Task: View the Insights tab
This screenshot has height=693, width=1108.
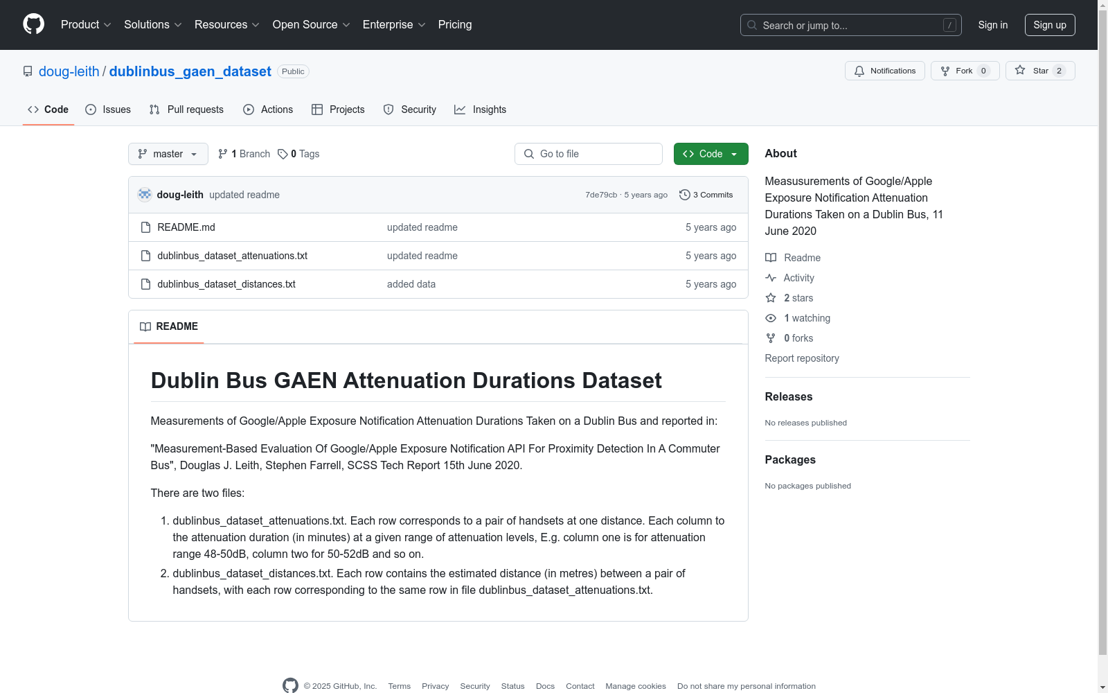Action: coord(481,109)
